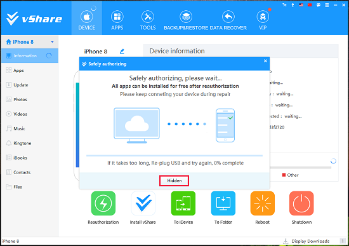Expand the iPhone 8 device dropdown
The image size is (349, 246).
click(x=52, y=42)
